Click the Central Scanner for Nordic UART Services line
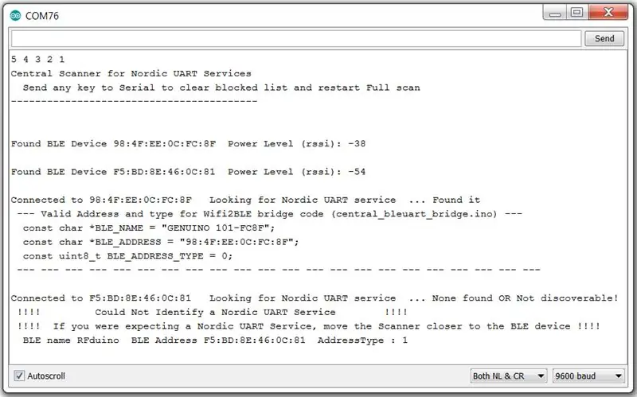Screen dimensions: 637x397 tap(131, 73)
